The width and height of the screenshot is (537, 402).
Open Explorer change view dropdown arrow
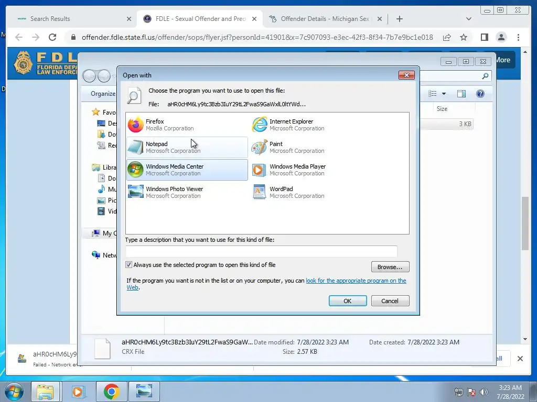pyautogui.click(x=444, y=94)
